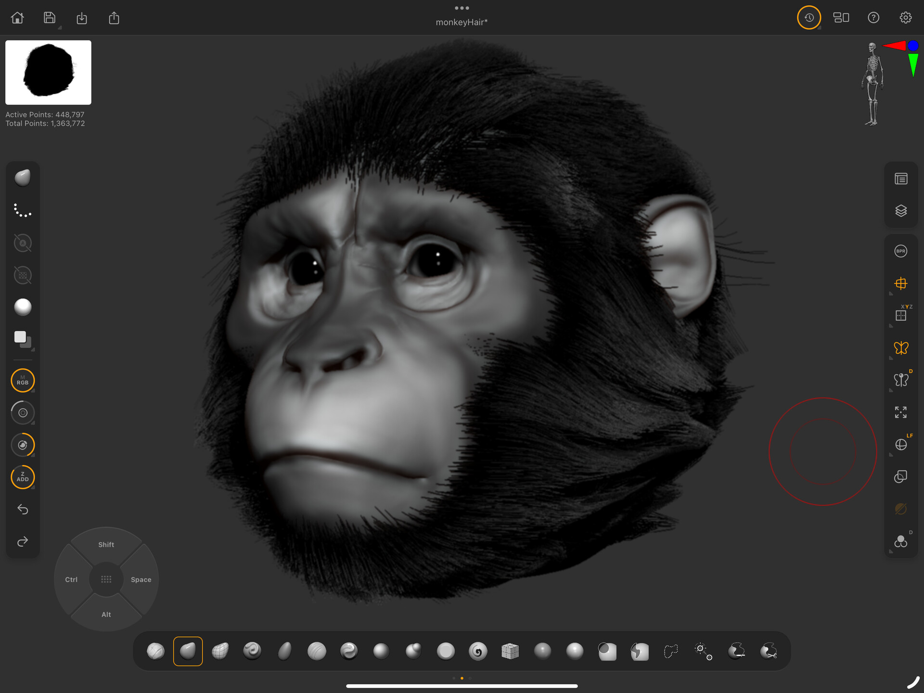
Task: Click the color swatch in the left toolbar
Action: pyautogui.click(x=20, y=337)
